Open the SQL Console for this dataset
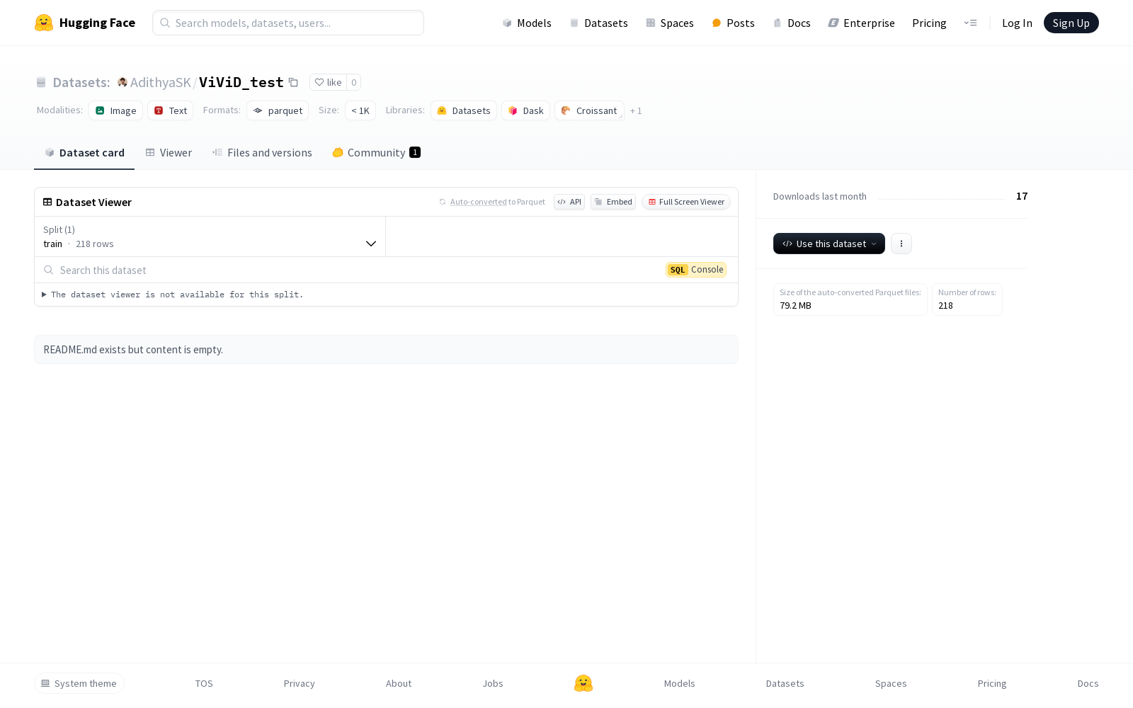 pos(696,270)
